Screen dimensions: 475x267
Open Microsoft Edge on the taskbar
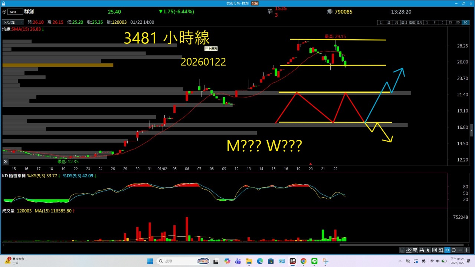click(x=260, y=261)
